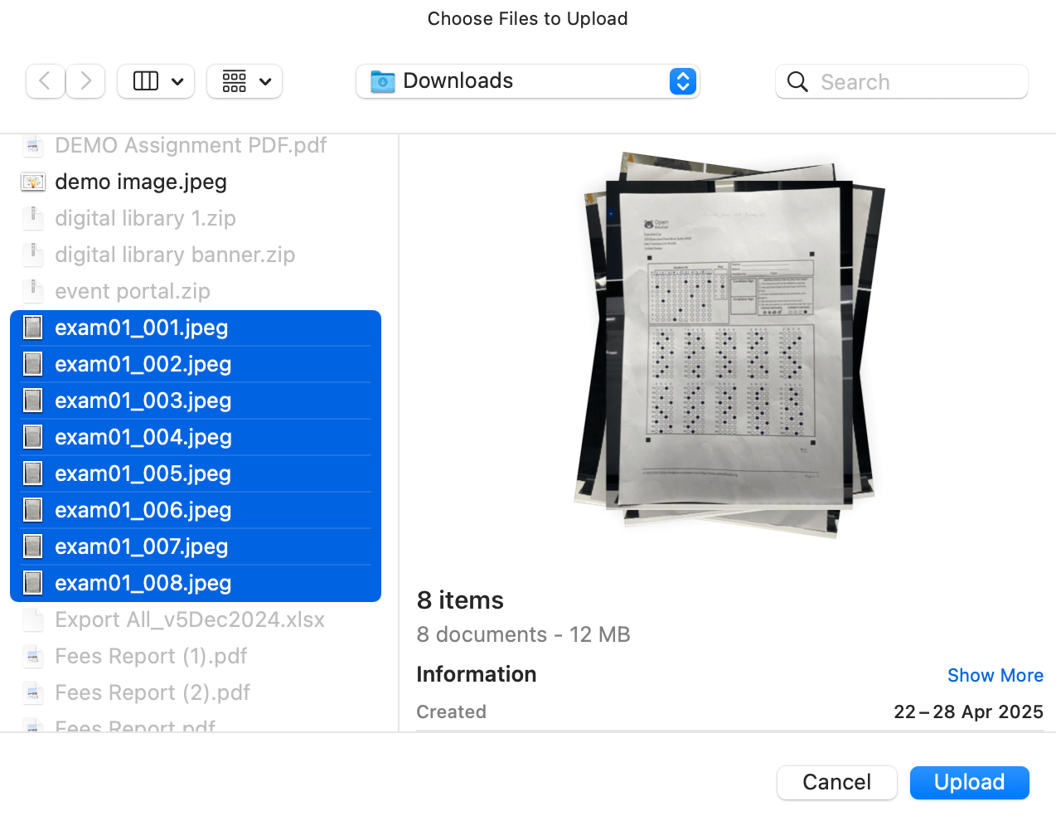
Task: Click the back navigation arrow
Action: [45, 81]
